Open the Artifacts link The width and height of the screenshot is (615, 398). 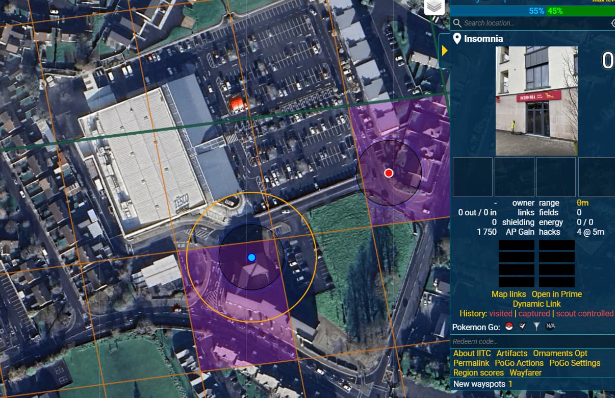(512, 353)
